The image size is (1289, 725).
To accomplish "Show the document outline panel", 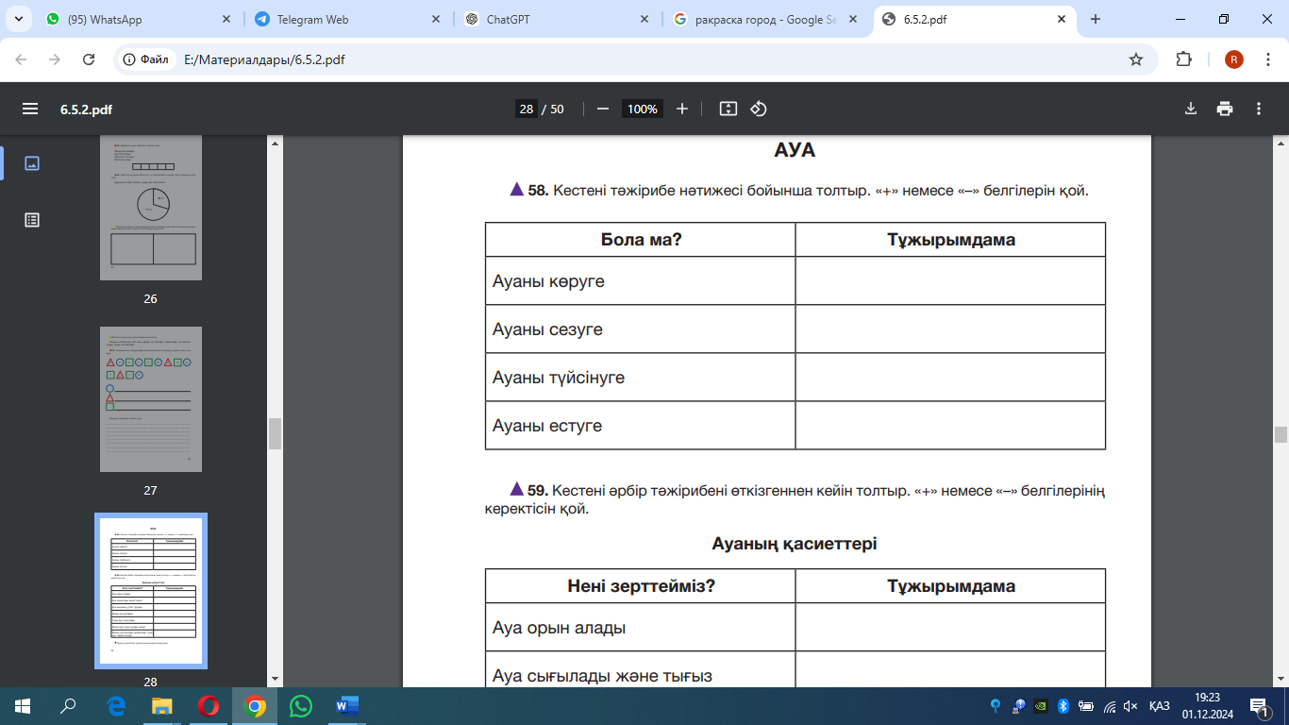I will [32, 220].
